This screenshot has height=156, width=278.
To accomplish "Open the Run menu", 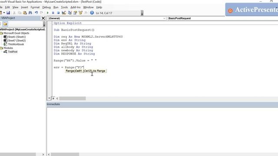I will coord(56,7).
